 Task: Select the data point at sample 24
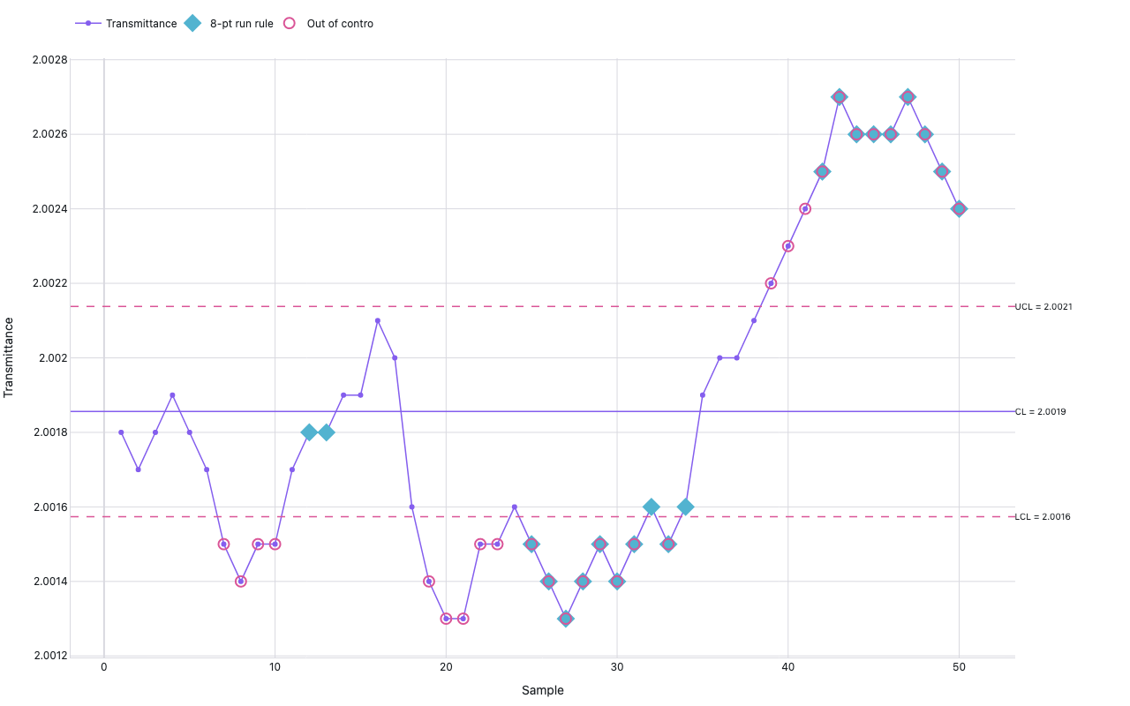(x=515, y=507)
